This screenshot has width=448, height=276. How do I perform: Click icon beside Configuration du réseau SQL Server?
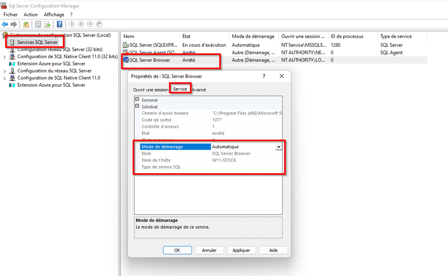12,71
